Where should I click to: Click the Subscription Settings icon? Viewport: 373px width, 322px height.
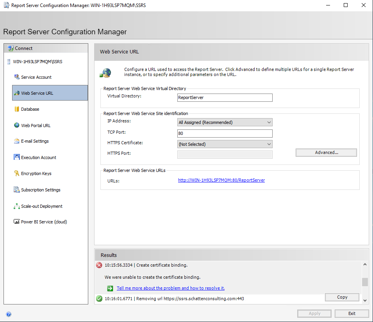tap(17, 190)
